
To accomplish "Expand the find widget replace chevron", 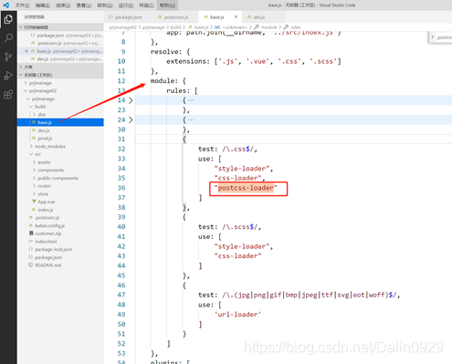I will 433,37.
